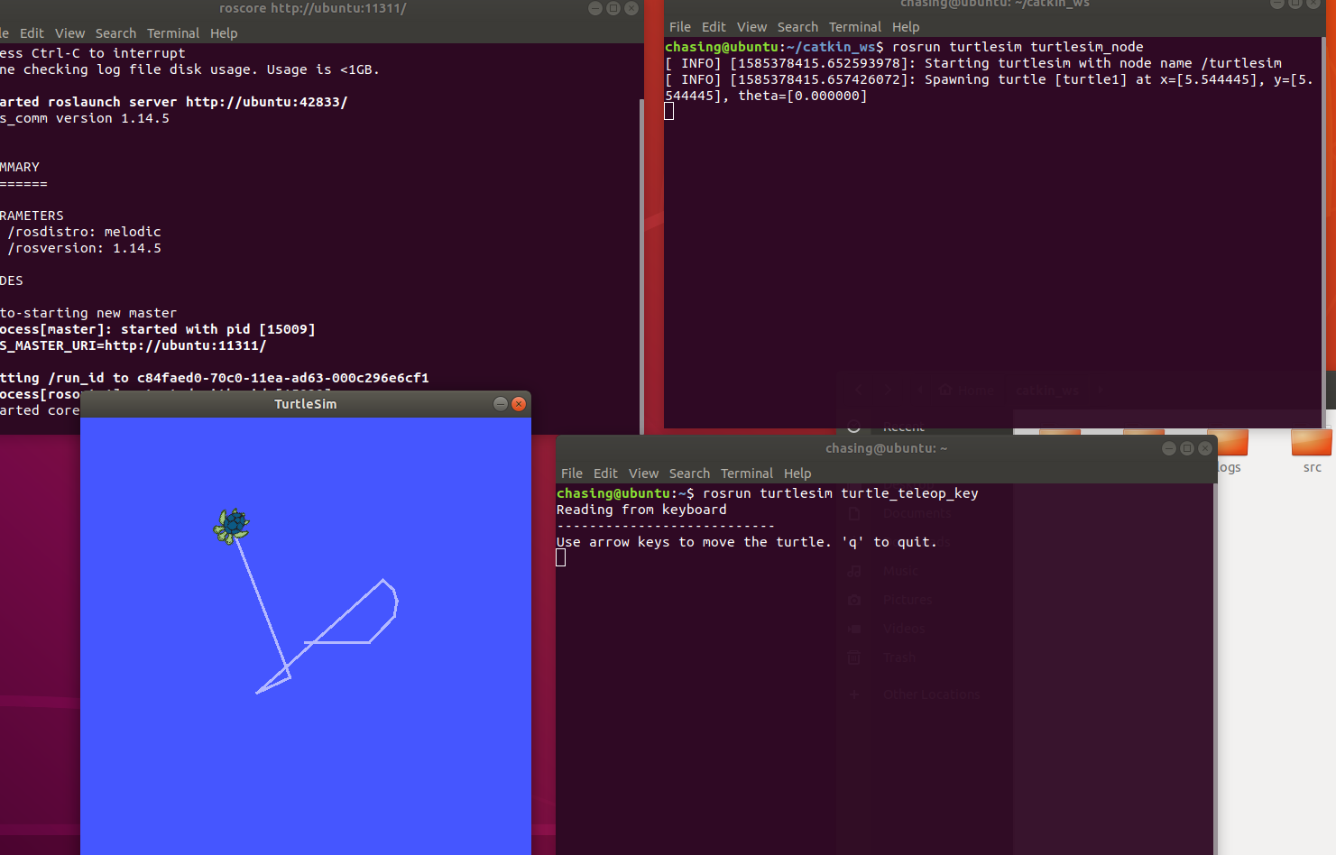Open Search menu in roscore terminal

115,33
